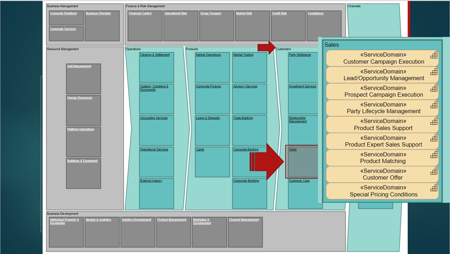Open the Customer Care link
This screenshot has height=254, width=450.
299,181
